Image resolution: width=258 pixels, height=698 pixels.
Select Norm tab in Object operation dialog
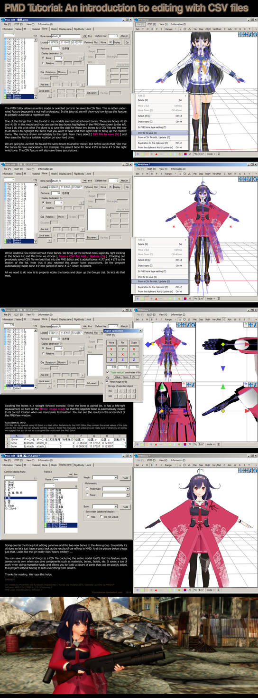(x=126, y=377)
